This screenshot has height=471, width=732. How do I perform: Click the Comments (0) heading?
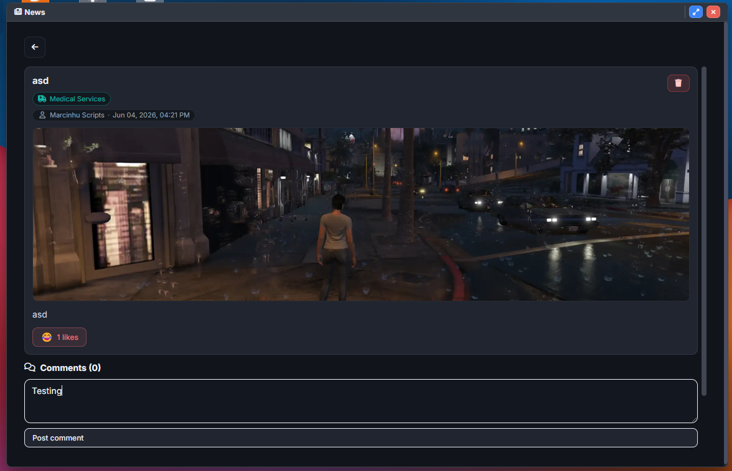(x=70, y=368)
